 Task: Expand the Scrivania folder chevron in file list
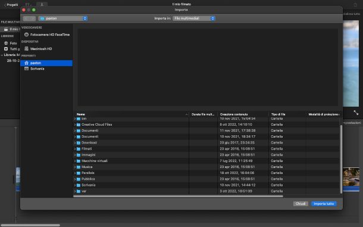point(75,185)
